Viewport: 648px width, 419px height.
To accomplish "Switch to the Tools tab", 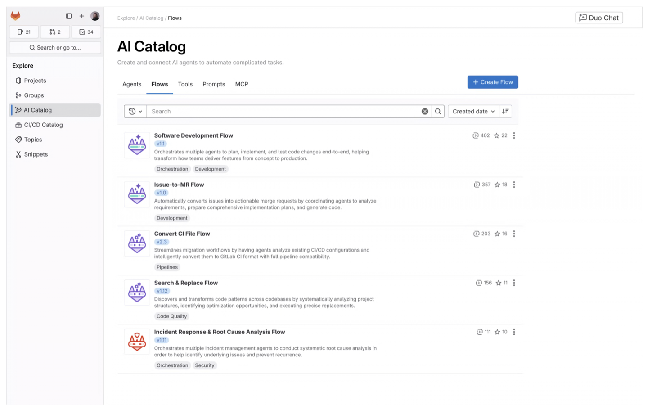I will 185,84.
